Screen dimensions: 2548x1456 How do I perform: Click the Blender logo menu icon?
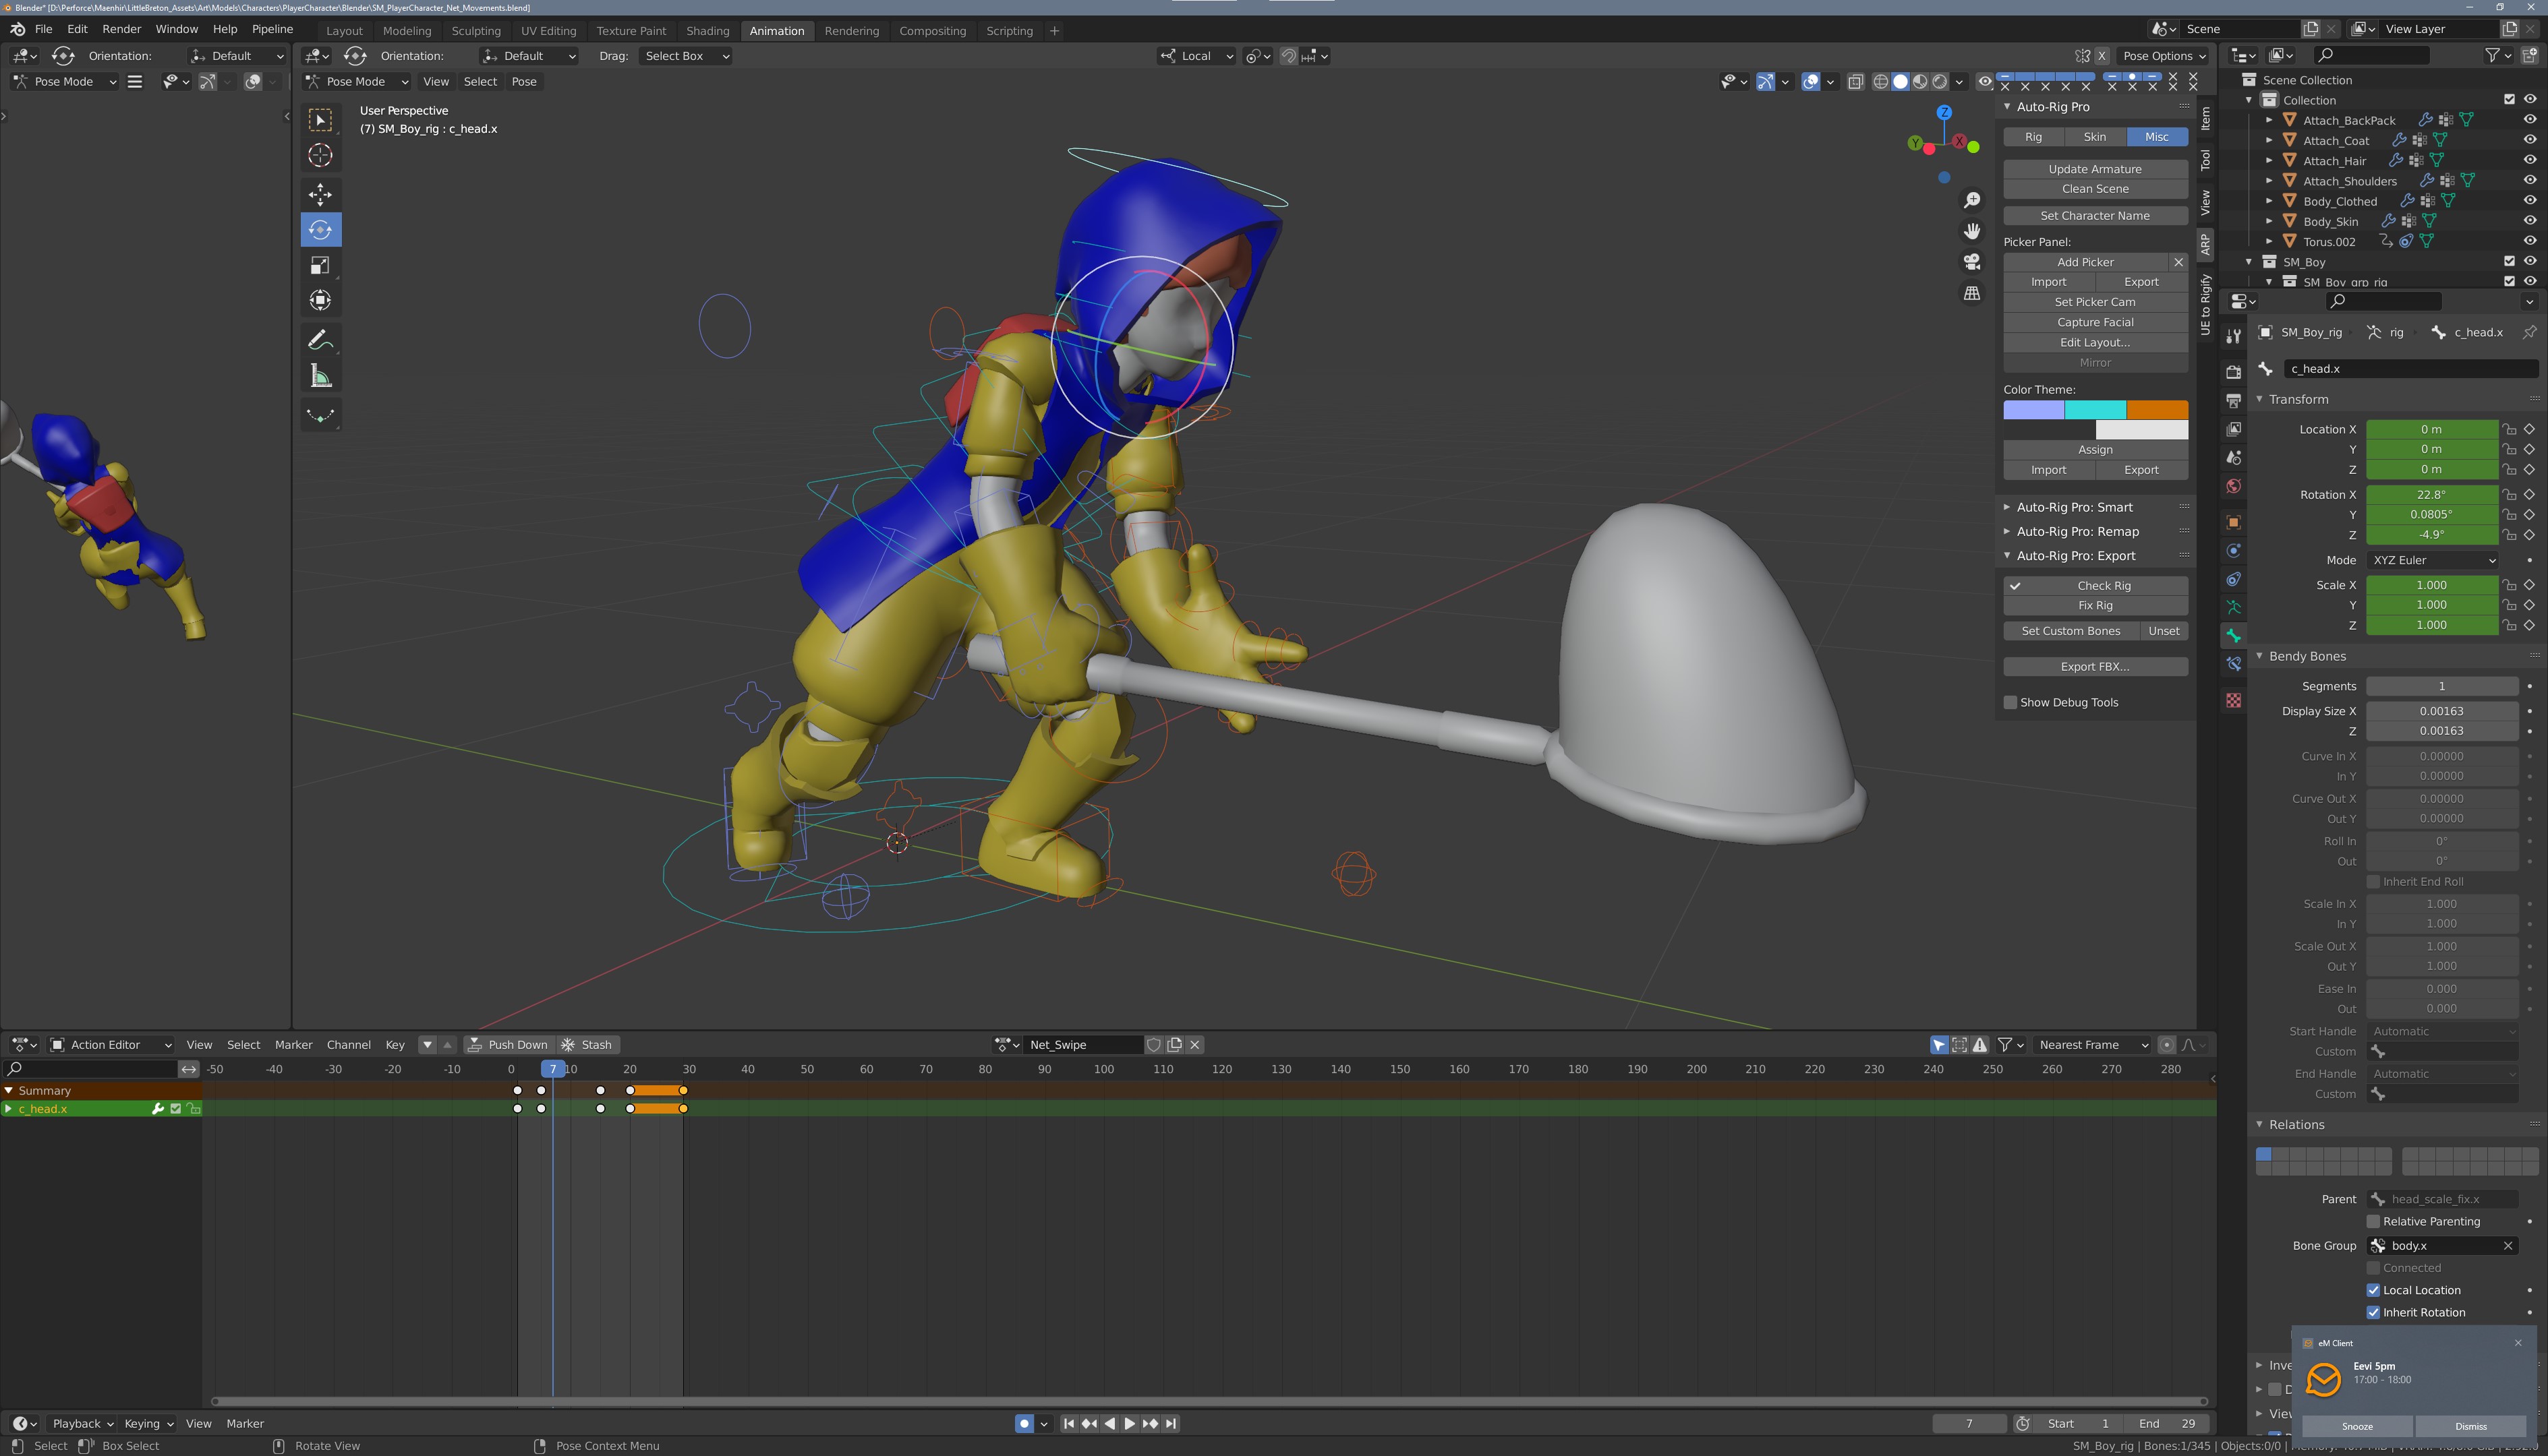pyautogui.click(x=17, y=29)
